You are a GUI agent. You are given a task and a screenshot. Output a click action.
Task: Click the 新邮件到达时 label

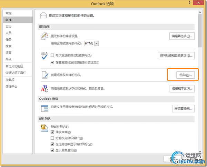(60, 127)
